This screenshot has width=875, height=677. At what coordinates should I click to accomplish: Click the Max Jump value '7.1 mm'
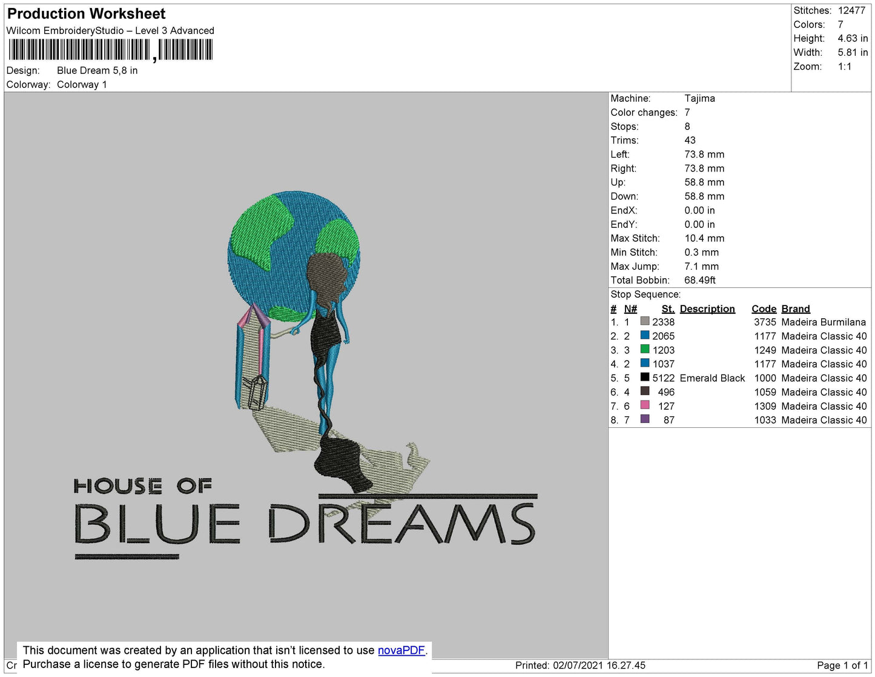pyautogui.click(x=701, y=266)
